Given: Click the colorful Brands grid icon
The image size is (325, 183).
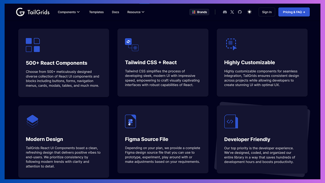Looking at the screenshot, I should [194, 12].
